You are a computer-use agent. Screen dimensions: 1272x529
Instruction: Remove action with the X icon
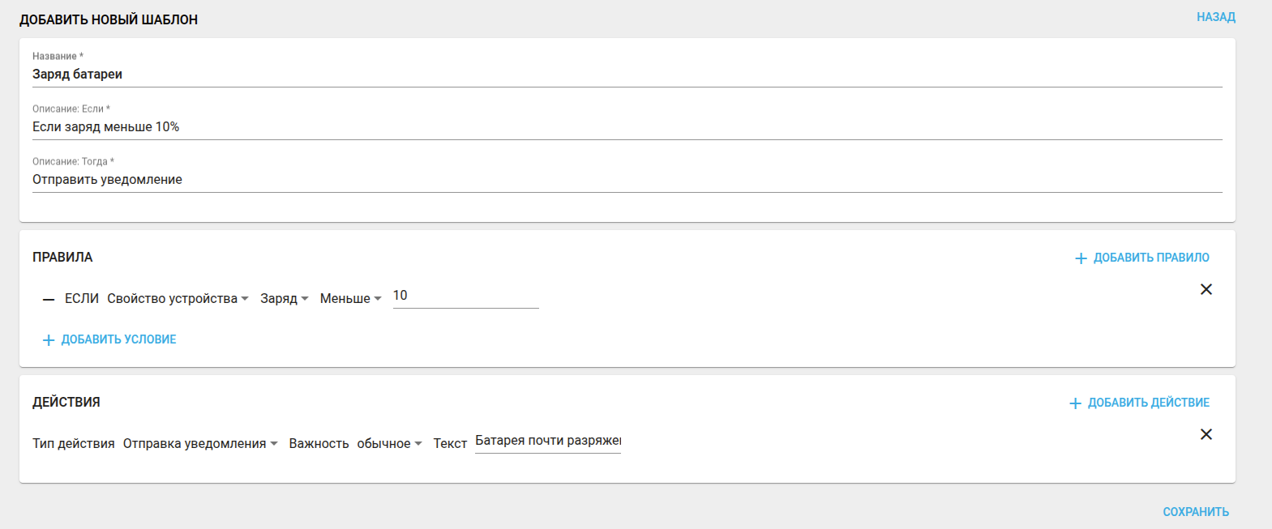[x=1206, y=434]
